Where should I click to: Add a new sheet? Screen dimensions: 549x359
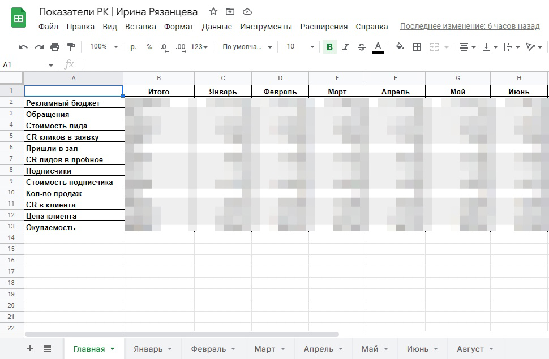[x=30, y=348]
